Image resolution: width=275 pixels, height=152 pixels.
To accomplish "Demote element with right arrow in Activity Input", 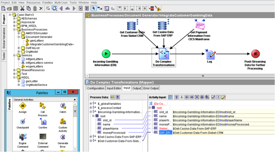I will pyautogui.click(x=192, y=97).
